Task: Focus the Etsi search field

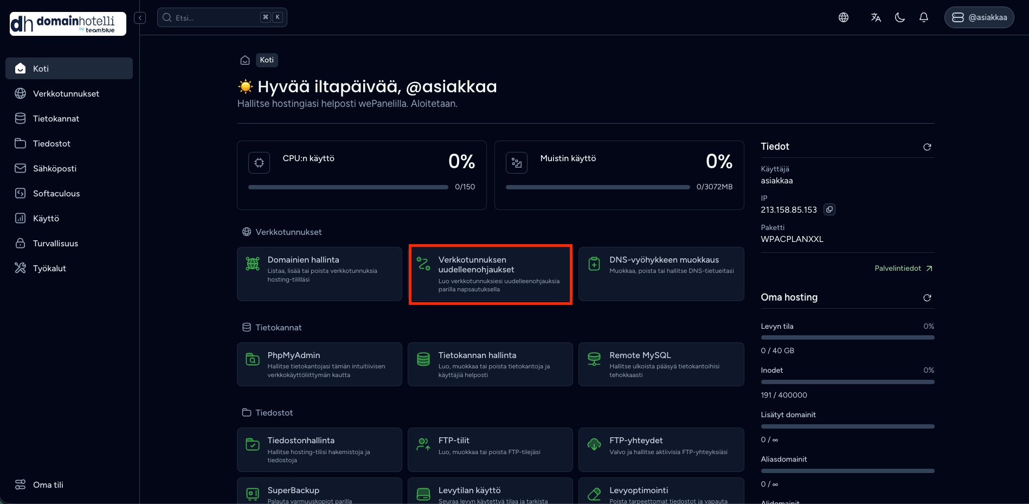Action: pyautogui.click(x=222, y=17)
